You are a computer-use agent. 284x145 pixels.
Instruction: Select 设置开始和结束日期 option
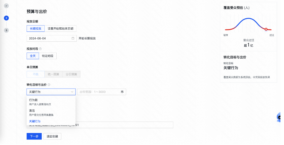(61, 29)
